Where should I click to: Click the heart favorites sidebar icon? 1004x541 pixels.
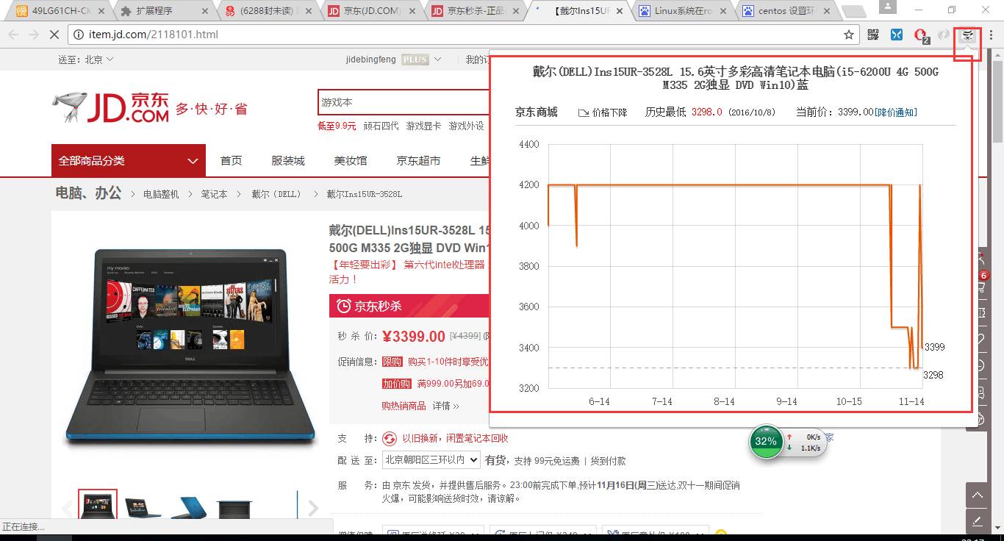coord(981,339)
